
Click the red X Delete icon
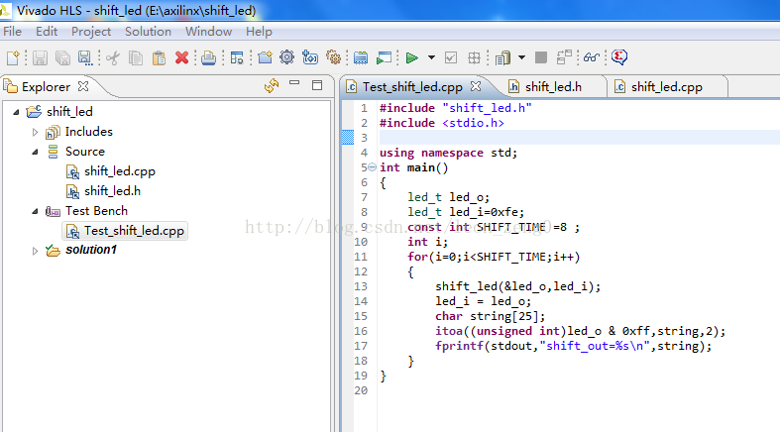coord(181,57)
